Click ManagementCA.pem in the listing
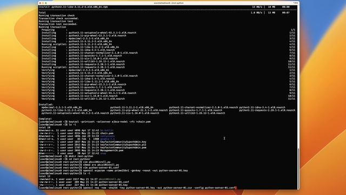This screenshot has width=346, height=195. 112,151
